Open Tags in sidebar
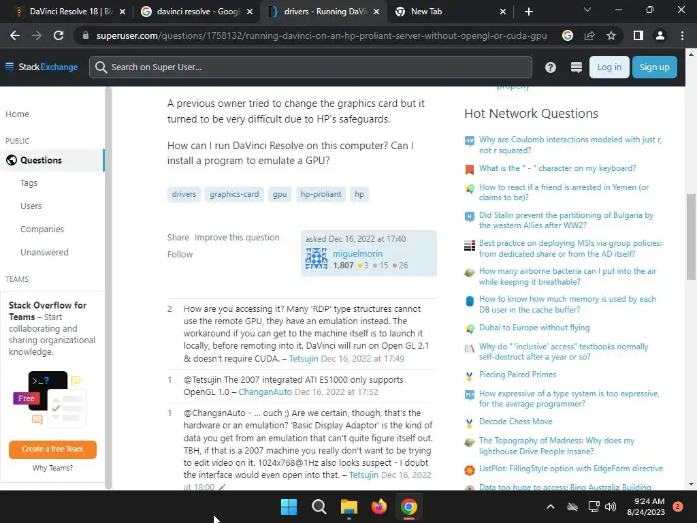The image size is (697, 523). tap(29, 183)
